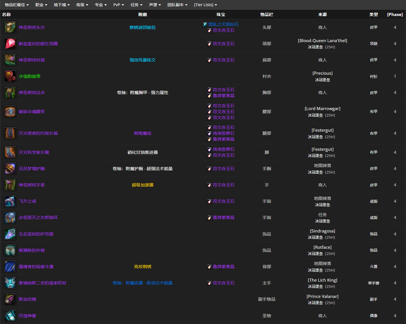The width and height of the screenshot is (406, 324).
Task: Expand the 物品栏最佳 dropdown menu
Action: [x=17, y=5]
